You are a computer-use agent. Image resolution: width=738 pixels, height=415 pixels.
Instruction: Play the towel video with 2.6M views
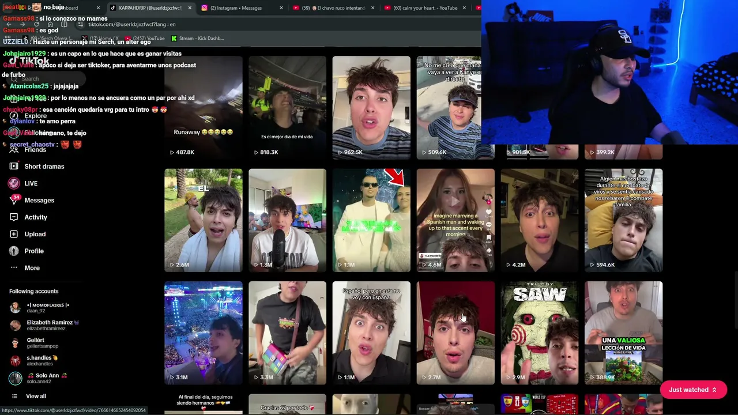204,220
